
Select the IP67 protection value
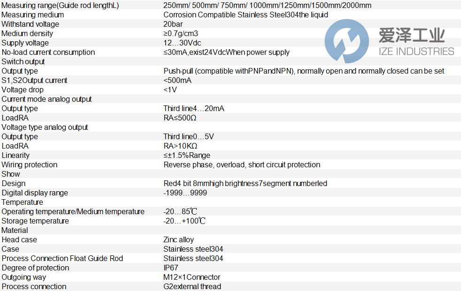(171, 268)
